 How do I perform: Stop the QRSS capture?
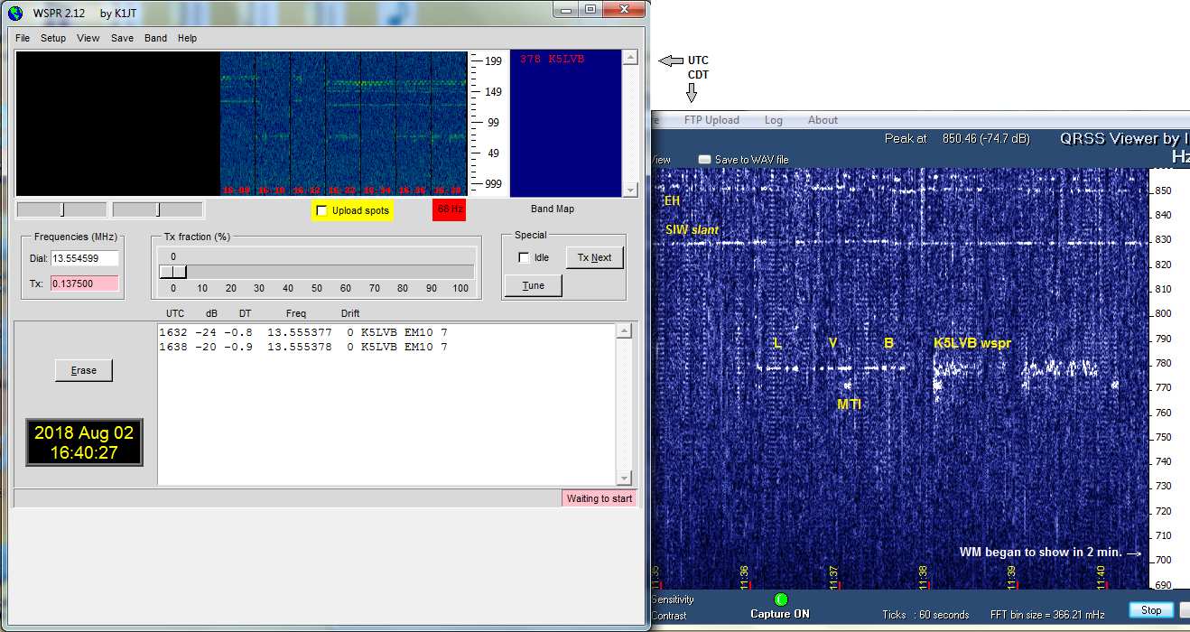[1151, 610]
